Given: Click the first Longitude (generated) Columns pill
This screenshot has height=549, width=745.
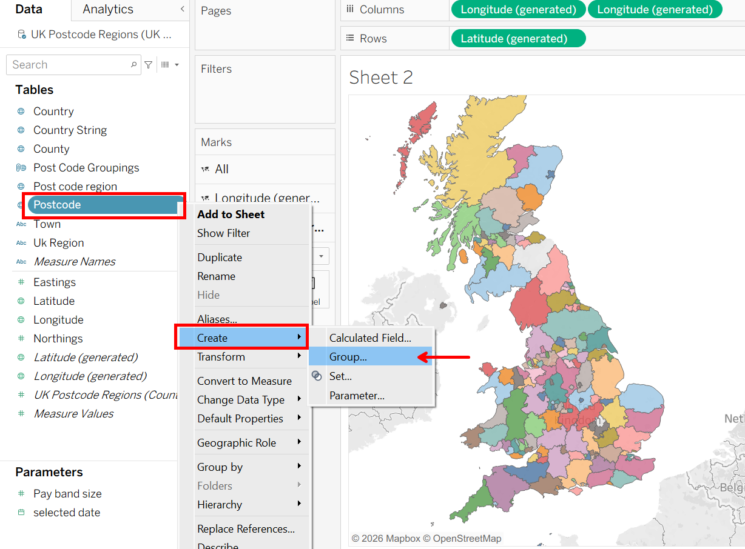Looking at the screenshot, I should point(518,9).
